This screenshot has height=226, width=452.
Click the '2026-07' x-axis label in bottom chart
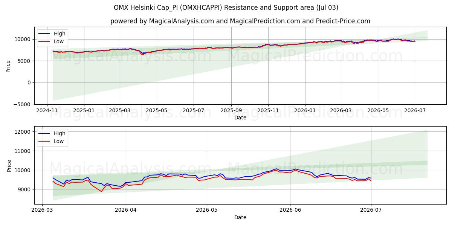point(371,211)
